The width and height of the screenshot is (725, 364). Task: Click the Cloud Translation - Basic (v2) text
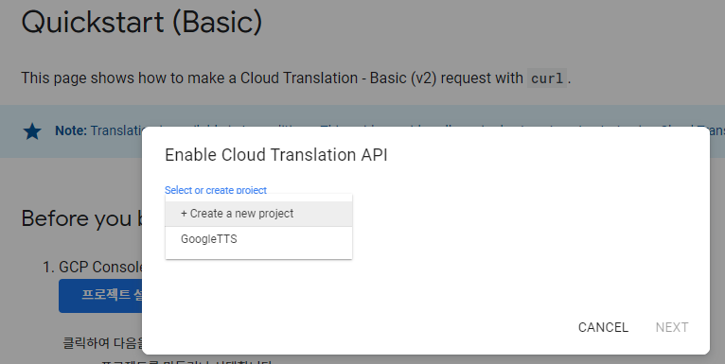tap(338, 78)
